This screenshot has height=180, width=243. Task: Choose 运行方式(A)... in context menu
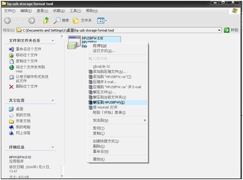[118, 51]
